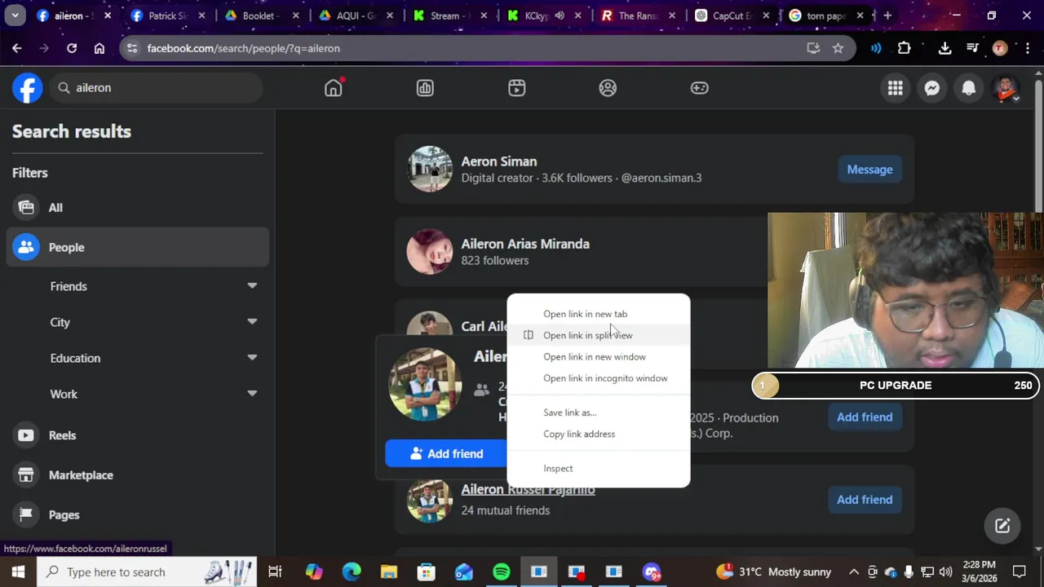Choose Open link in new tab

[x=598, y=314]
